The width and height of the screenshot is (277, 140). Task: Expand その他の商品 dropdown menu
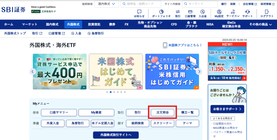(260, 25)
